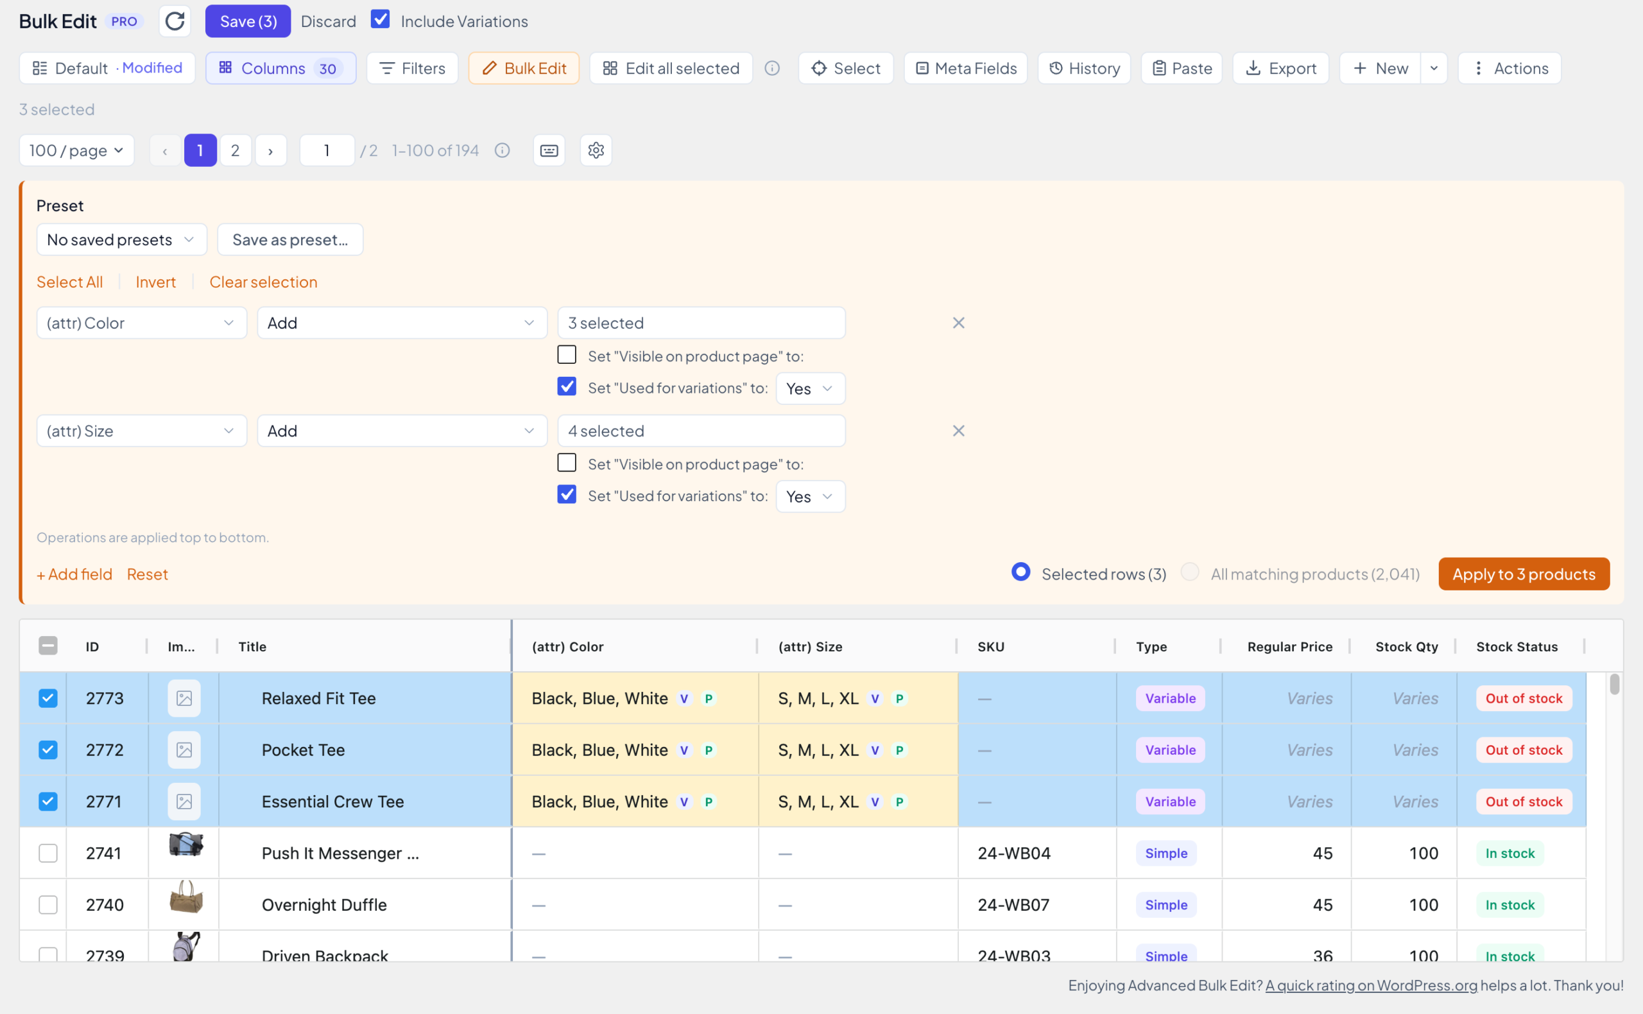Open Meta Fields
Screen dimensions: 1643x1014
coord(965,69)
